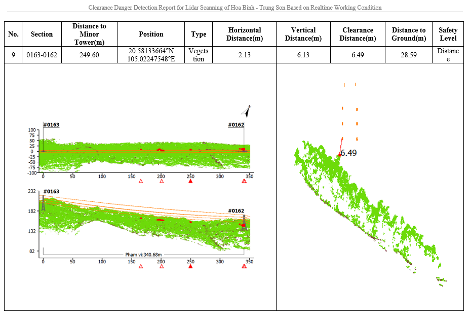Click the 'Vegetation' type cell
470x317 pixels.
[199, 55]
